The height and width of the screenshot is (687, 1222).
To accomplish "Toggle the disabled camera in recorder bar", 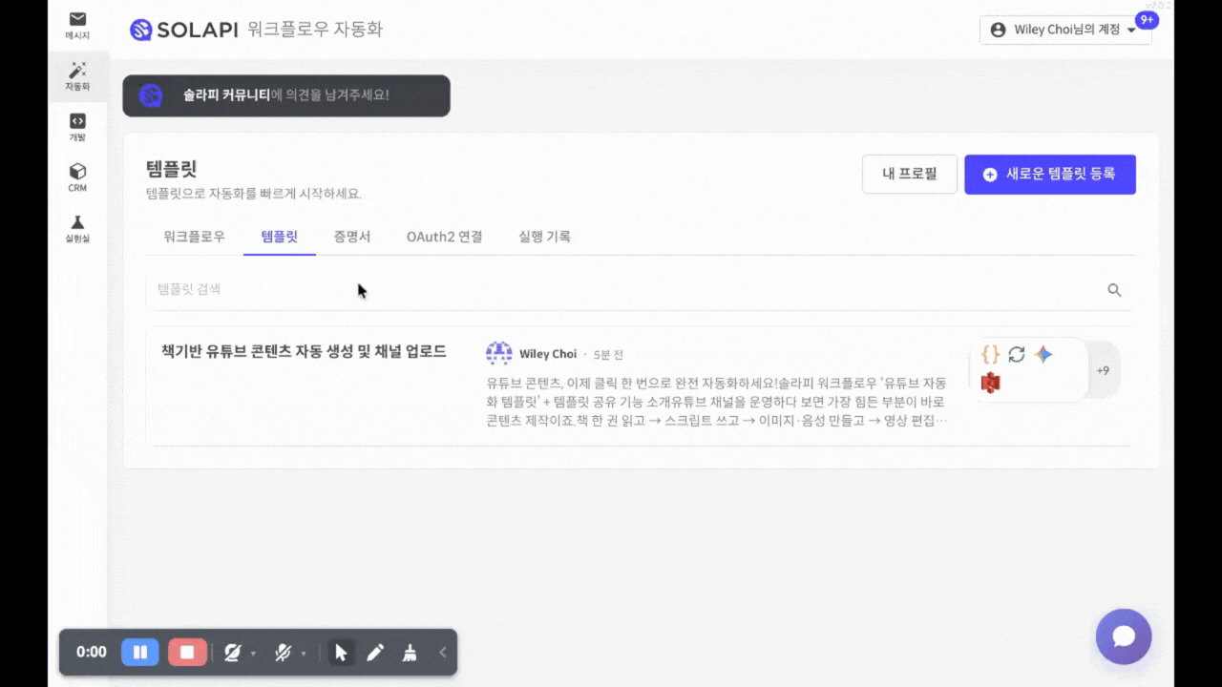I will (232, 653).
